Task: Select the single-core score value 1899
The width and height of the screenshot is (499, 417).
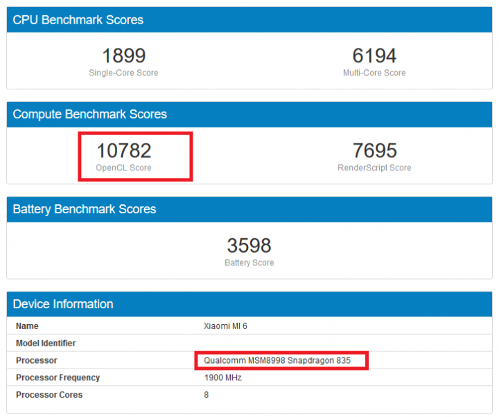Action: pyautogui.click(x=124, y=55)
